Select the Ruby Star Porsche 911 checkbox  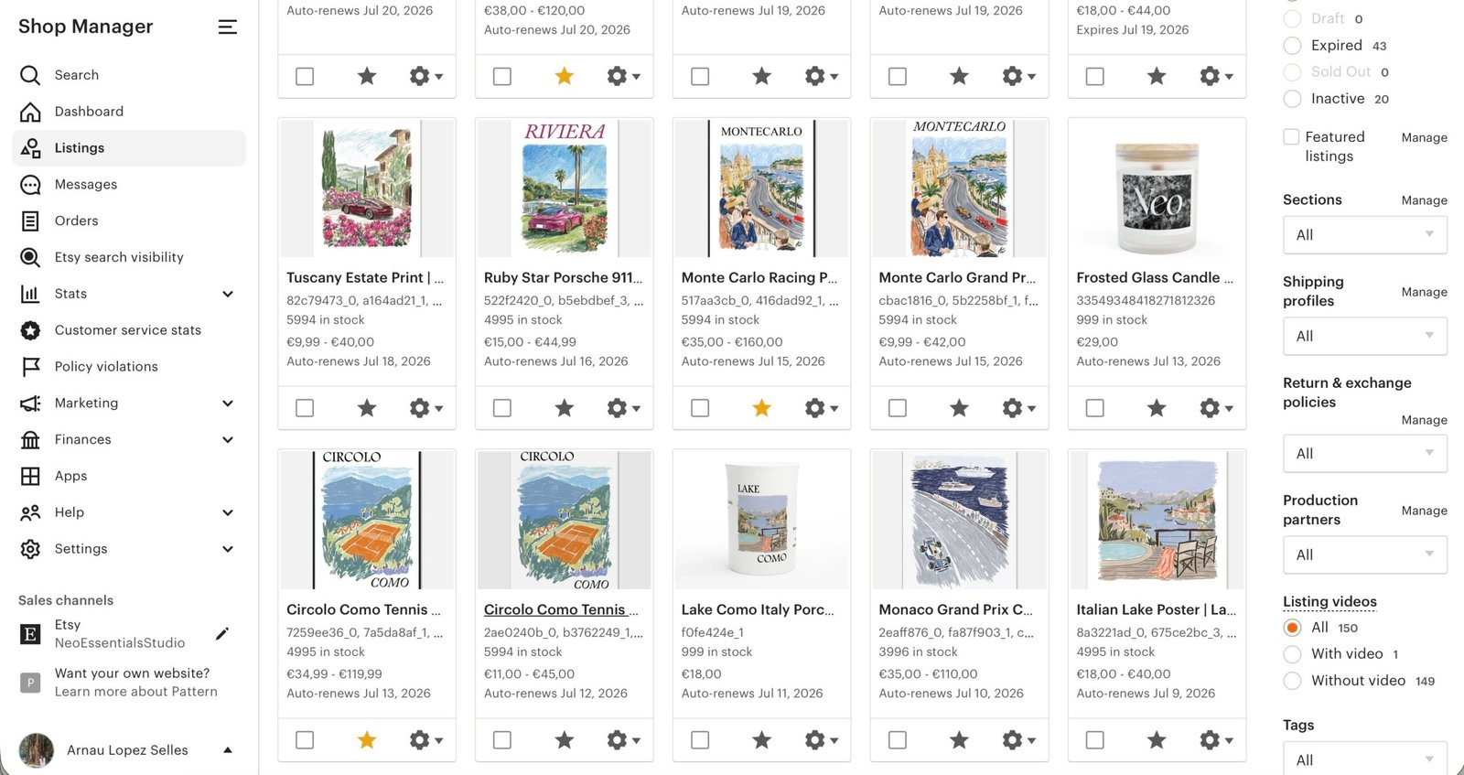coord(502,408)
